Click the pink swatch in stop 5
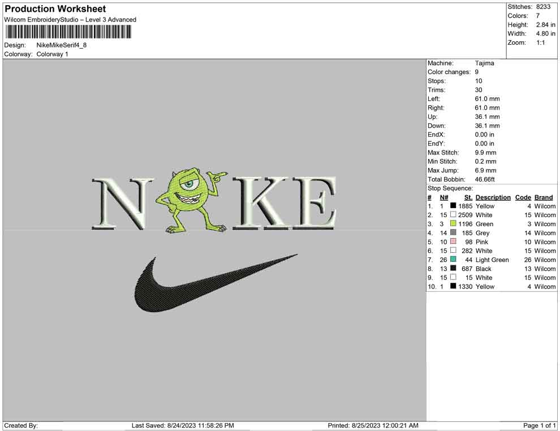 pos(453,242)
